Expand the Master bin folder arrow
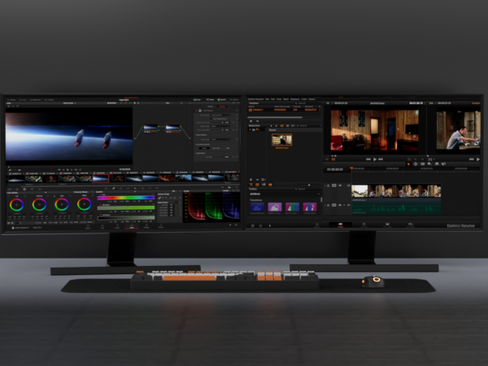The width and height of the screenshot is (488, 366). point(251,129)
